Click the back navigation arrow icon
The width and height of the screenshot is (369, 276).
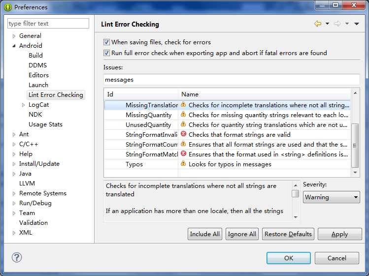point(318,24)
